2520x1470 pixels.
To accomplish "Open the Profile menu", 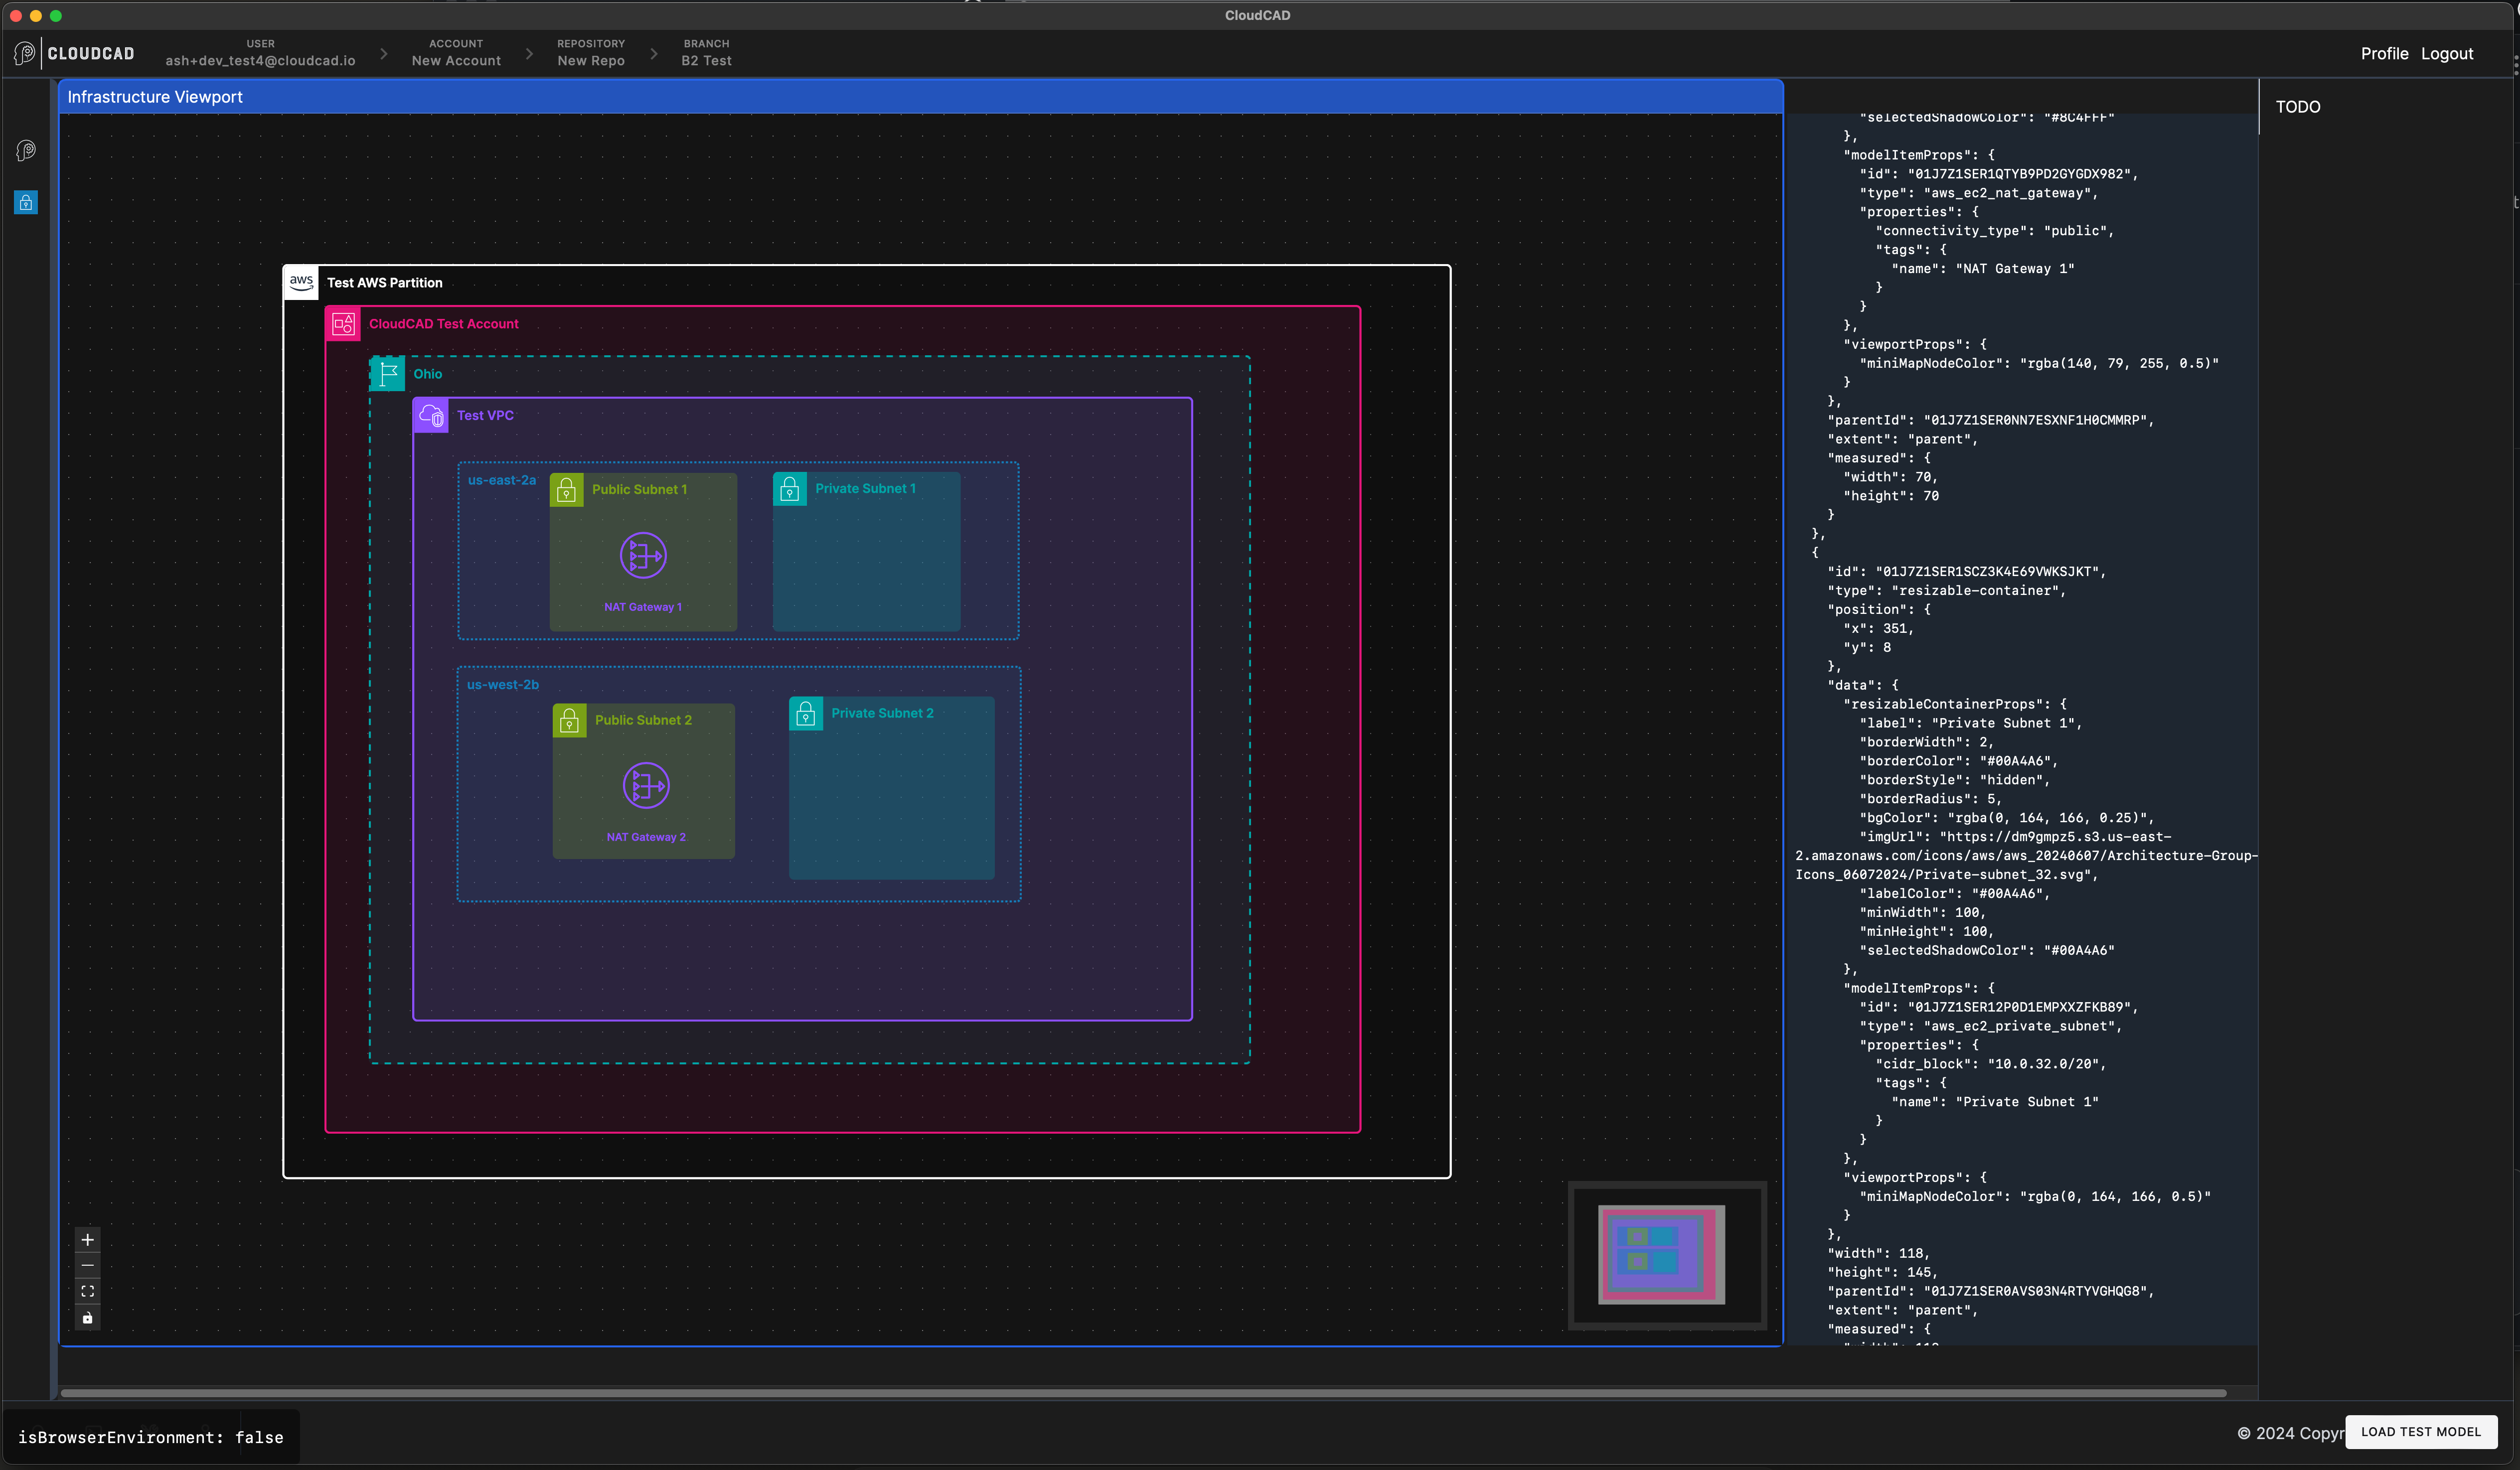I will pos(2384,53).
